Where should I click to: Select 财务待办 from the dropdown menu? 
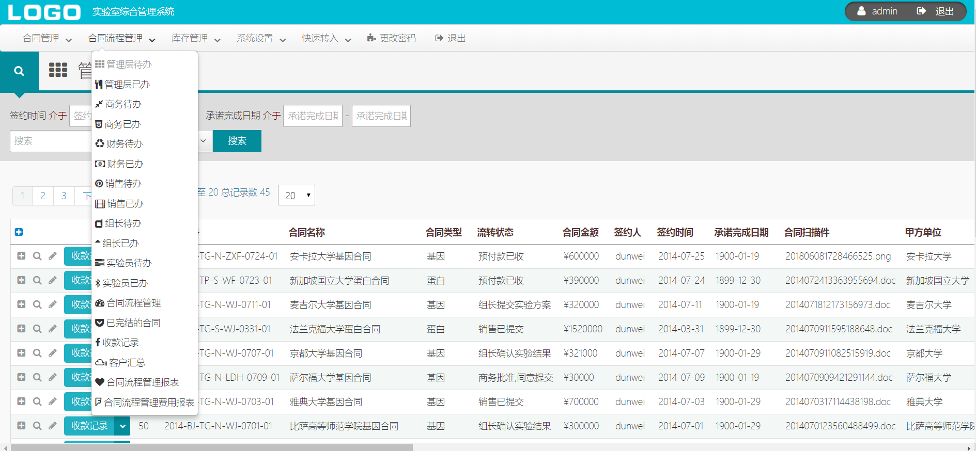[x=124, y=144]
